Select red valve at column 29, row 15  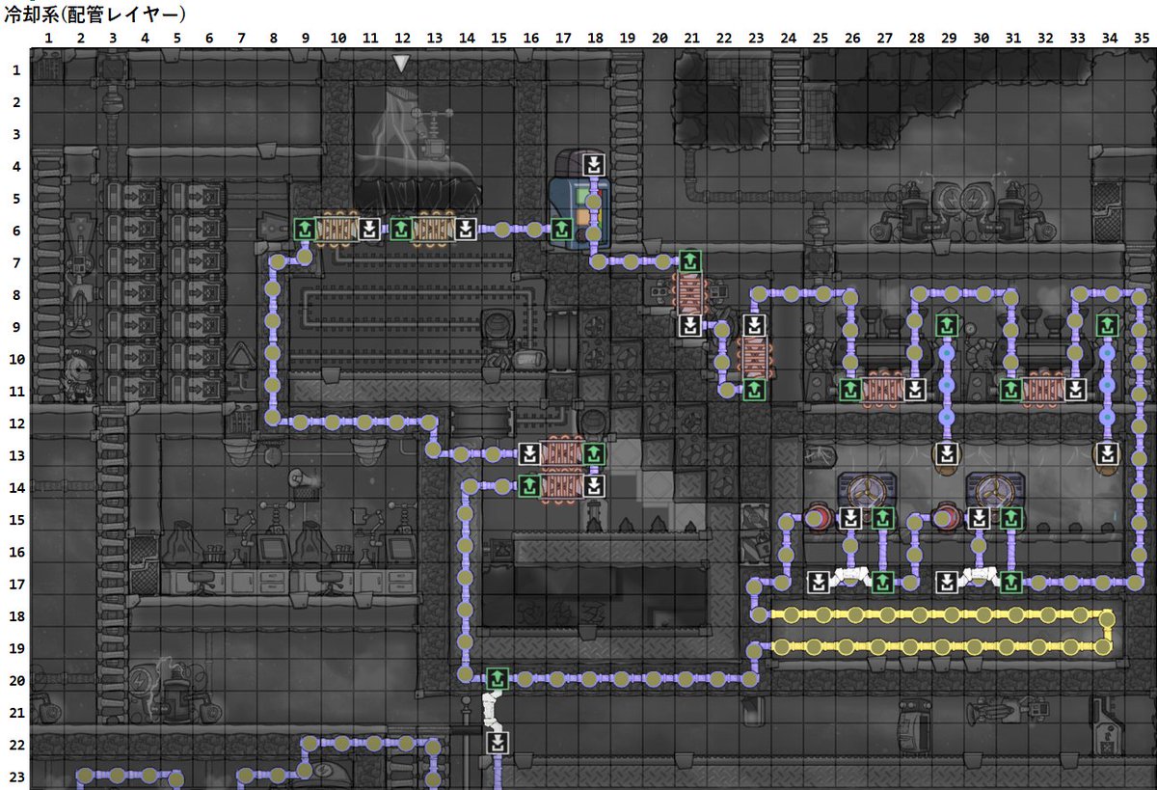(x=947, y=519)
